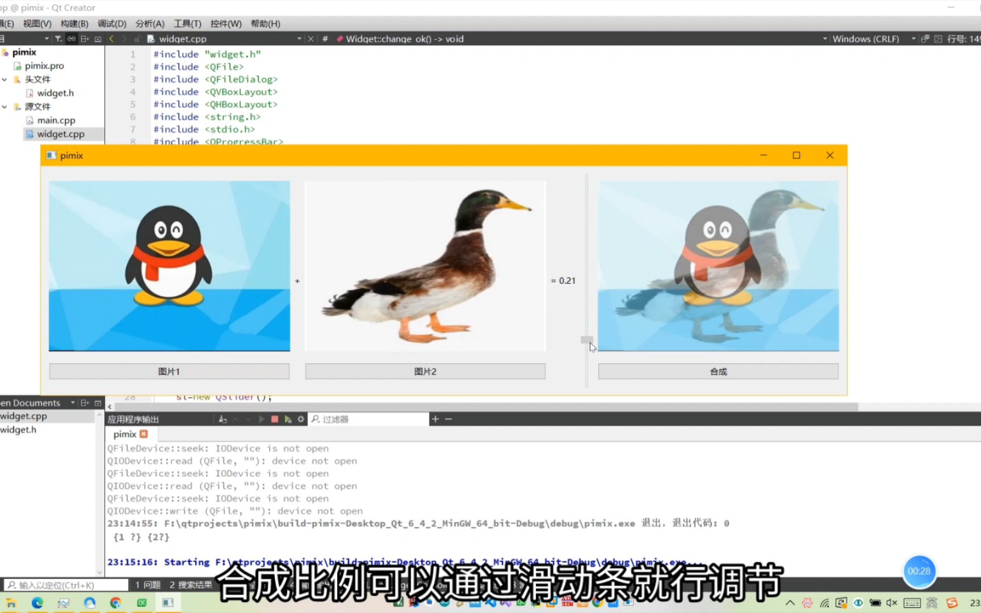
Task: Open application output settings gear
Action: click(301, 419)
